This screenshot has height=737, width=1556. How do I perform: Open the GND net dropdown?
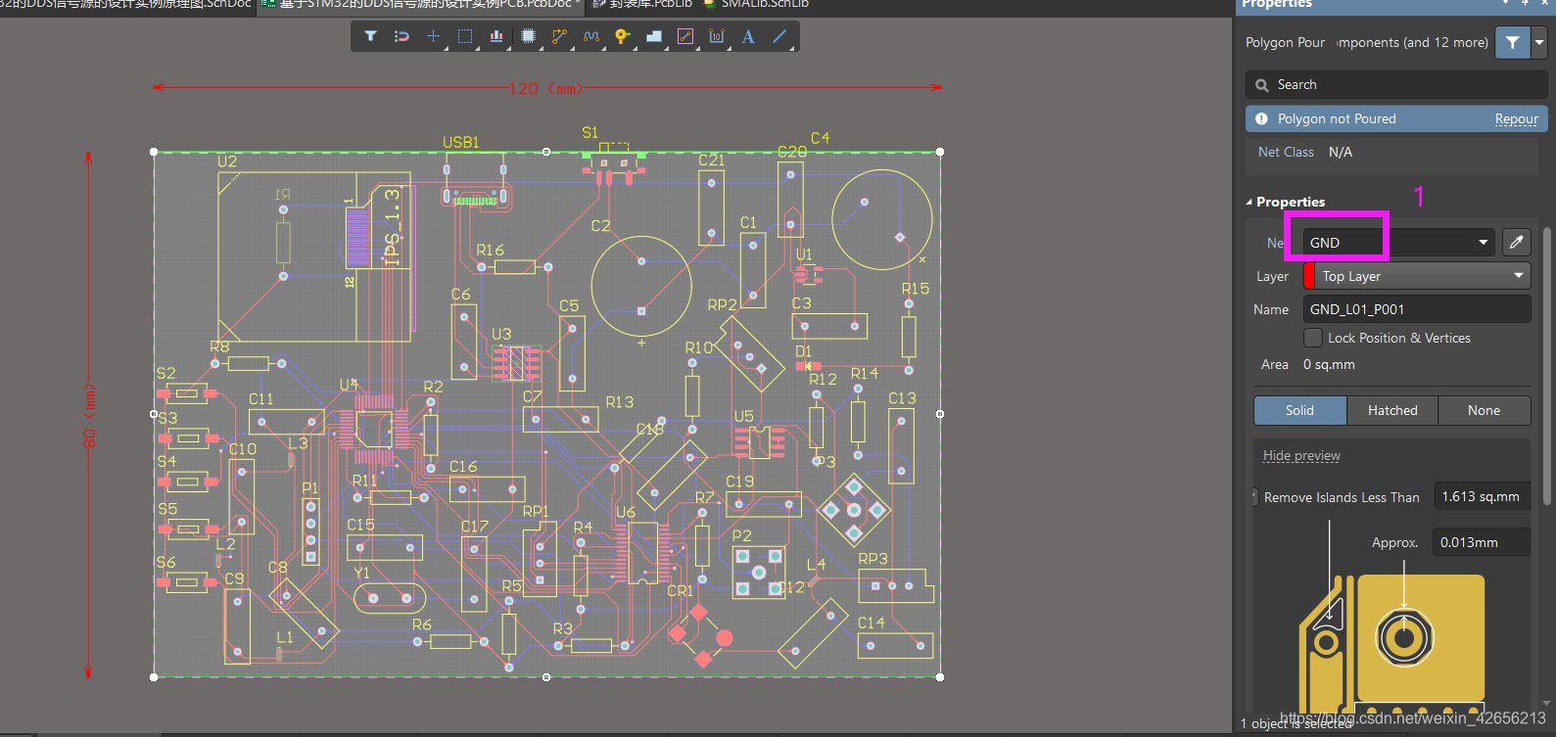click(x=1484, y=242)
